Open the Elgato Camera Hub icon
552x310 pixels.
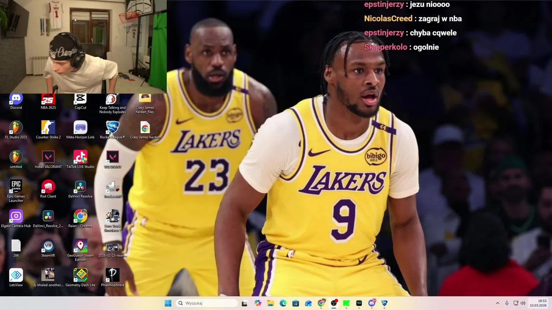(x=16, y=219)
